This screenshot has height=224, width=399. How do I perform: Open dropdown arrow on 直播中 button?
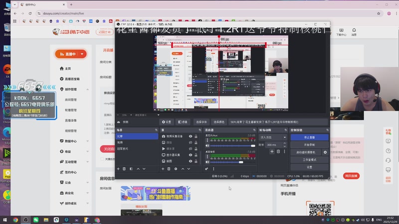coord(82,54)
